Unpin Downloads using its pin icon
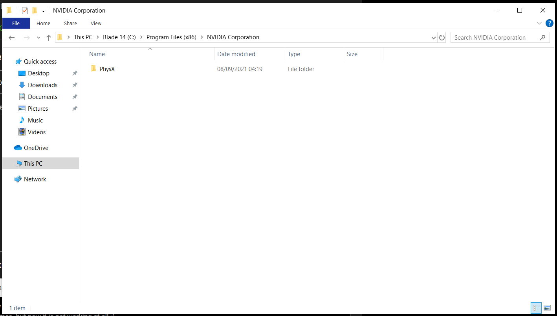The width and height of the screenshot is (557, 316). coord(75,85)
